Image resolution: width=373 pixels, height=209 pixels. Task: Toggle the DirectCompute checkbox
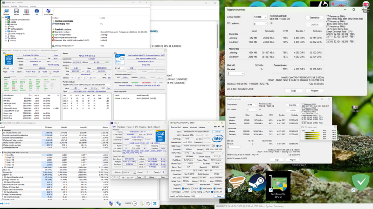(200, 189)
